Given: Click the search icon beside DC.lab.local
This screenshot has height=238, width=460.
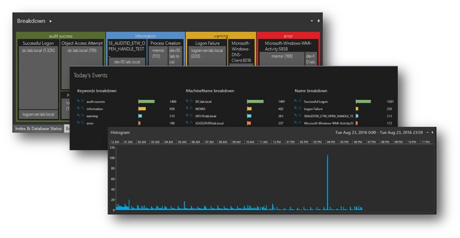Looking at the screenshot, I should [x=187, y=101].
